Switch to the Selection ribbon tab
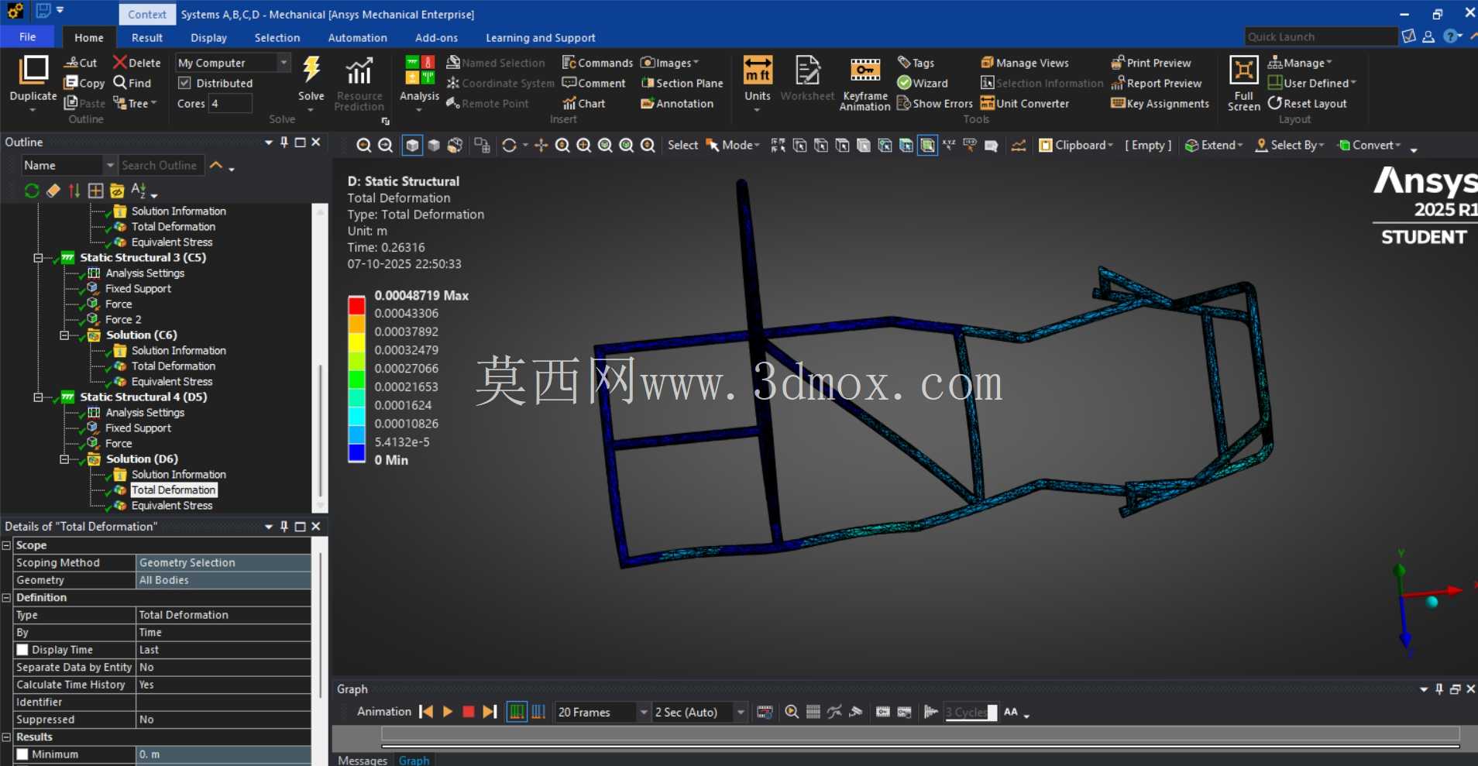 [277, 37]
